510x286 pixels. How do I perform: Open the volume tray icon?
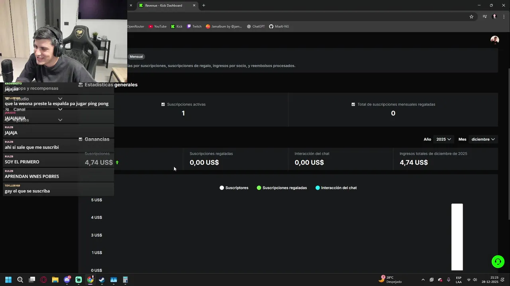coord(475,280)
